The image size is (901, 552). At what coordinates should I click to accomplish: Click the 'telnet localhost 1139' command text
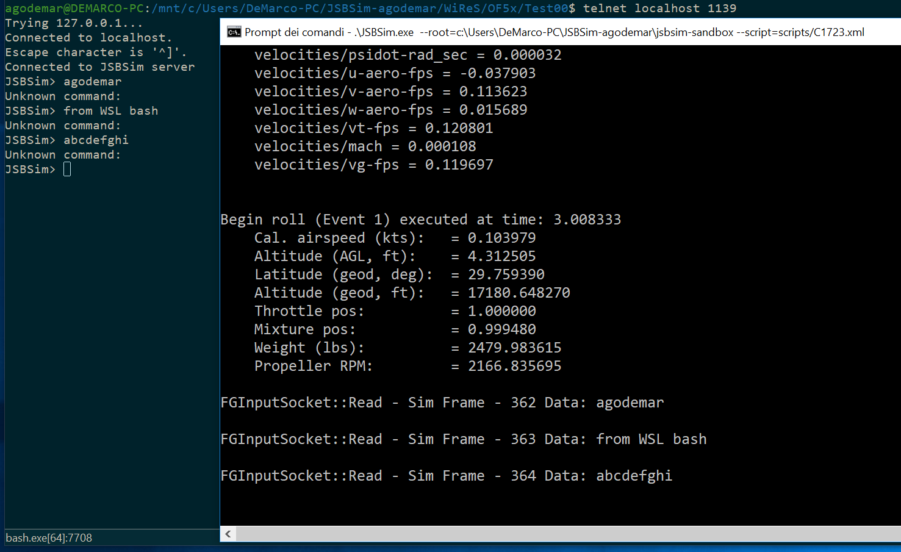click(x=659, y=8)
